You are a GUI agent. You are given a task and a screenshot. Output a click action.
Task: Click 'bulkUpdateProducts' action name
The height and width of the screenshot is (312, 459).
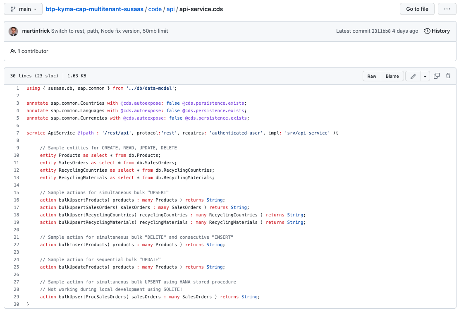coord(83,267)
